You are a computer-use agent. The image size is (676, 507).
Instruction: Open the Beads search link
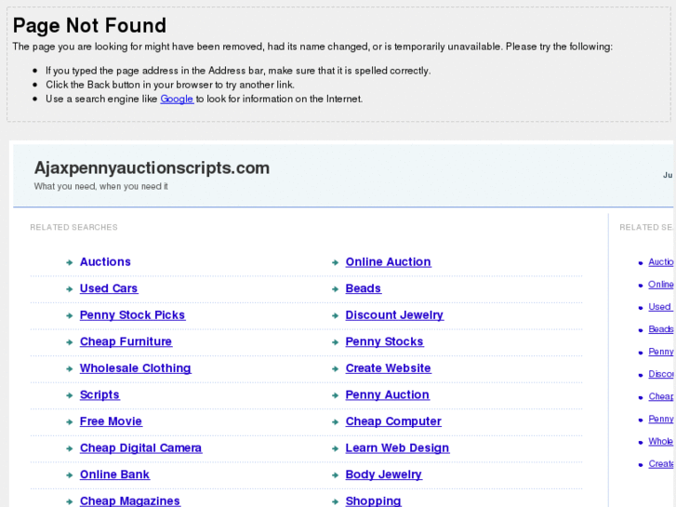(x=363, y=288)
